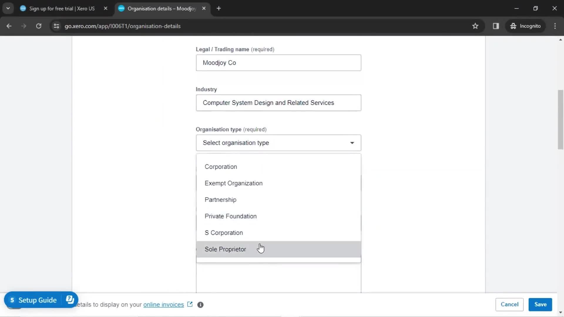
Task: Click the scrollbar up arrow
Action: tap(560, 40)
